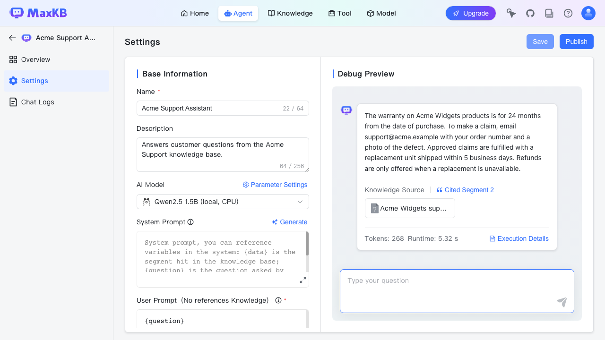Click the "Acme Support A..." agent title
This screenshot has height=340, width=605.
pos(66,38)
